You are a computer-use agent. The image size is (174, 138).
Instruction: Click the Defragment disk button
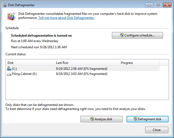(148, 119)
